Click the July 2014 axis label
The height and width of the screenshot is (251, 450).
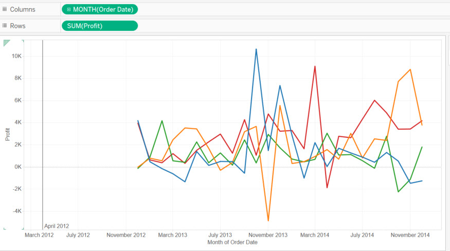coord(362,235)
